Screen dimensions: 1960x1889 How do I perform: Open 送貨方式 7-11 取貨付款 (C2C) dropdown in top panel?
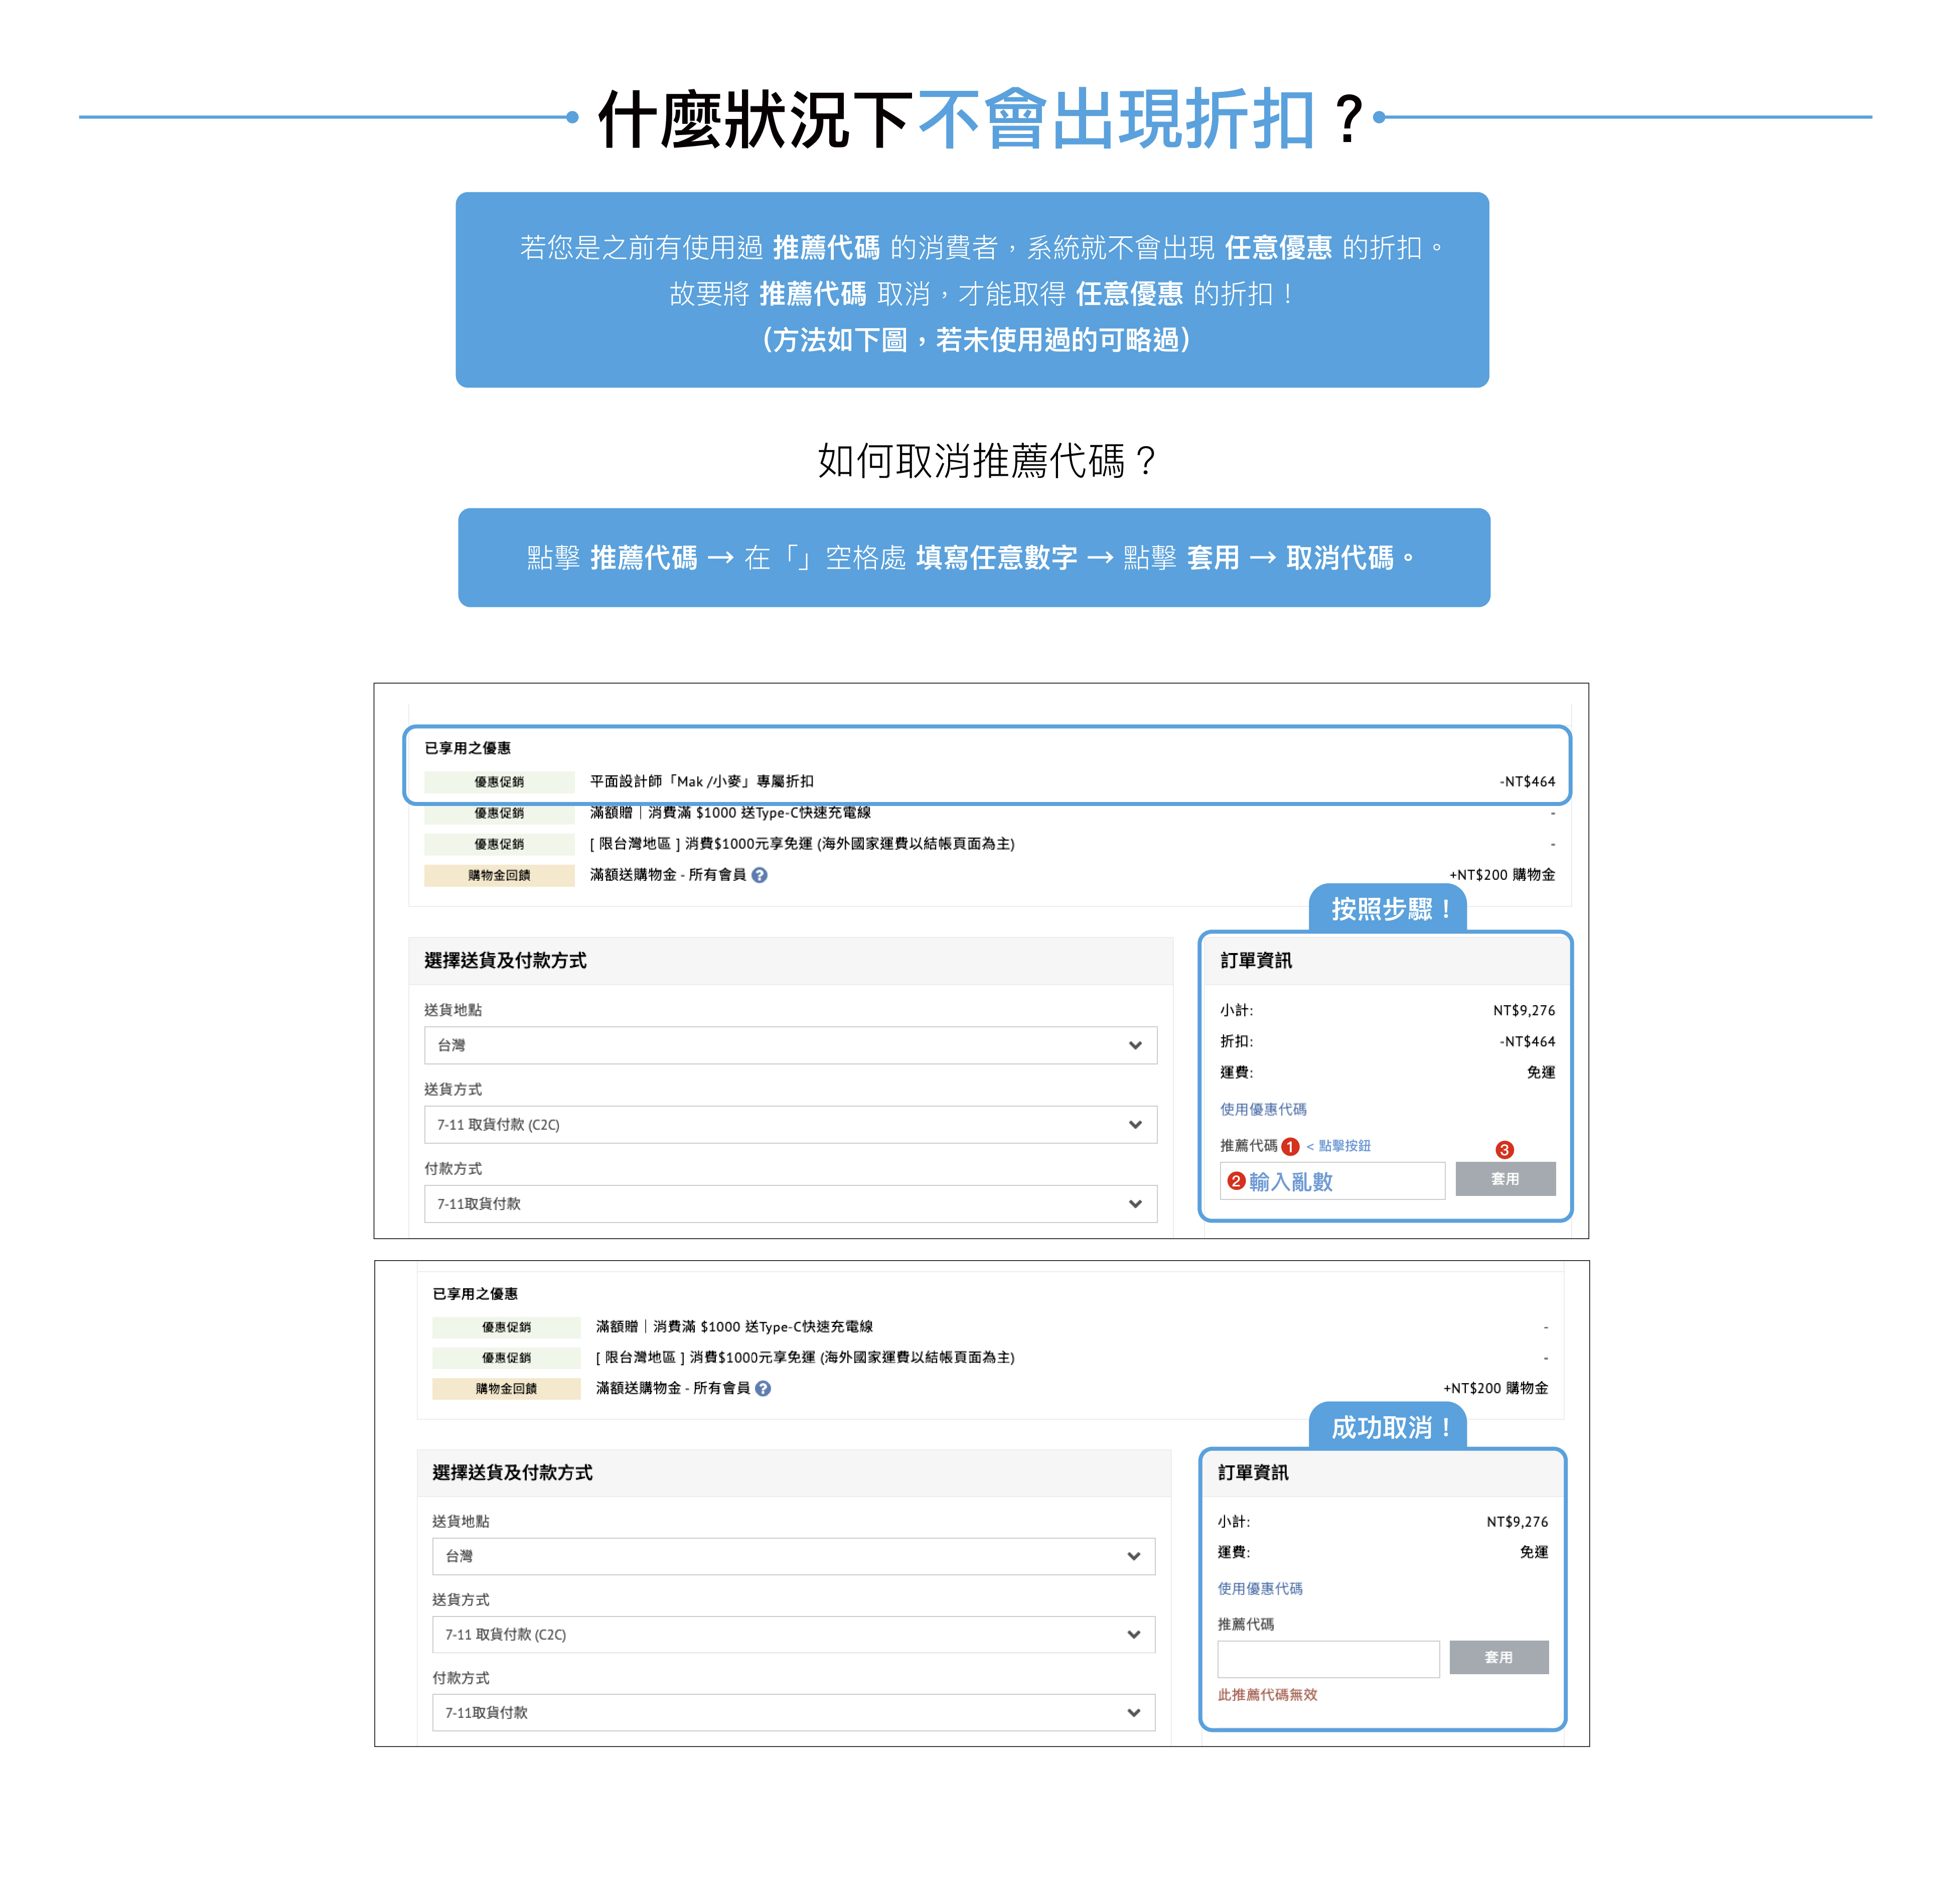coord(790,1125)
